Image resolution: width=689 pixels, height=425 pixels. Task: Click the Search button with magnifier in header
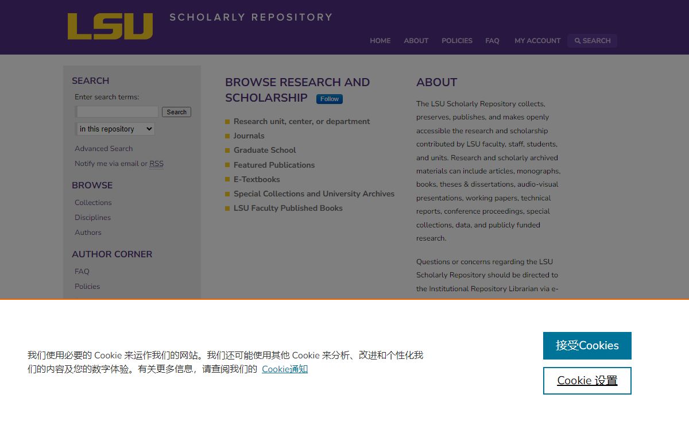click(x=593, y=41)
